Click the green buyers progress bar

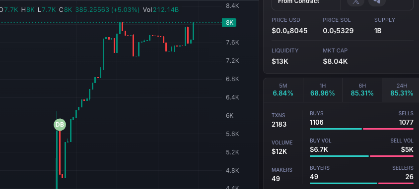tap(344, 183)
